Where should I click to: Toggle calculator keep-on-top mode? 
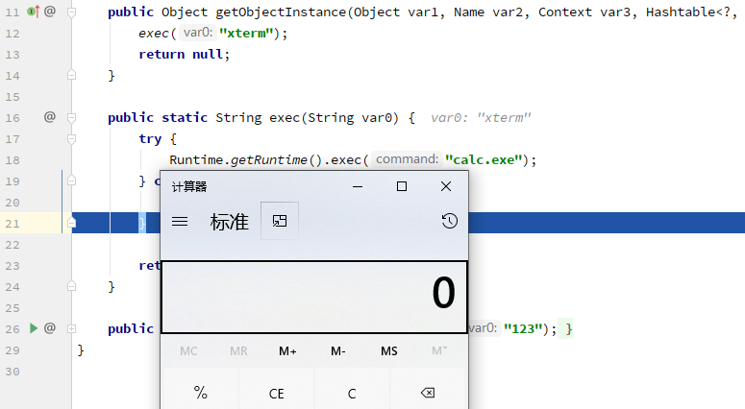(x=280, y=221)
